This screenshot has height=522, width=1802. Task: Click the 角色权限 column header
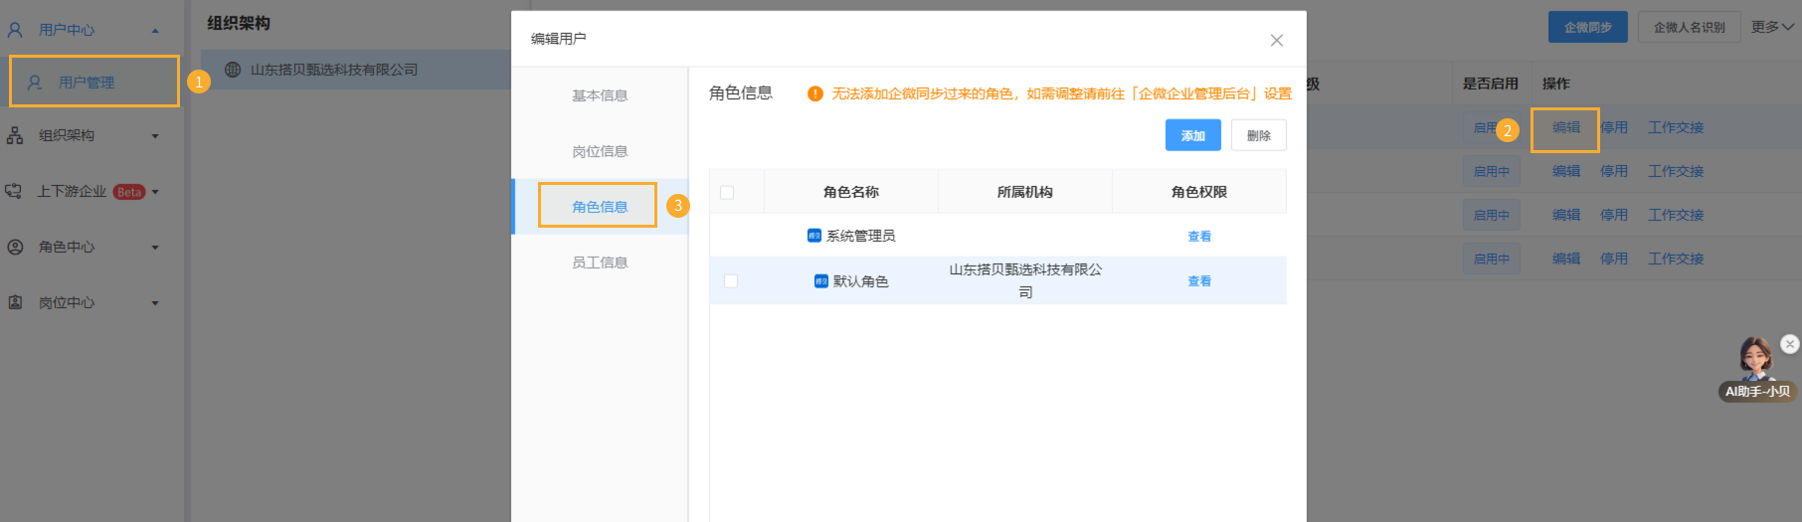pyautogui.click(x=1199, y=192)
